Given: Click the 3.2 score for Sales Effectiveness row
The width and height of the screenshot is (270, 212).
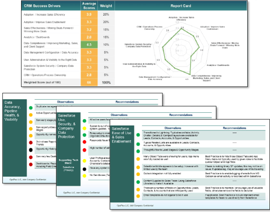Looking at the screenshot, I should [89, 30].
